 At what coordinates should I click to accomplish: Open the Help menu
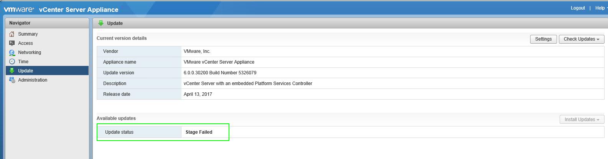coord(601,8)
